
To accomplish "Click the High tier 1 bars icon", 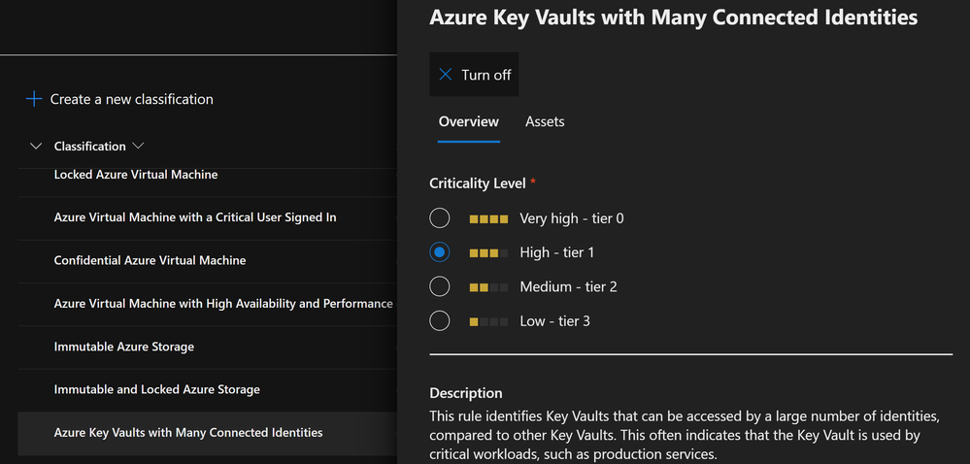I will [x=488, y=252].
